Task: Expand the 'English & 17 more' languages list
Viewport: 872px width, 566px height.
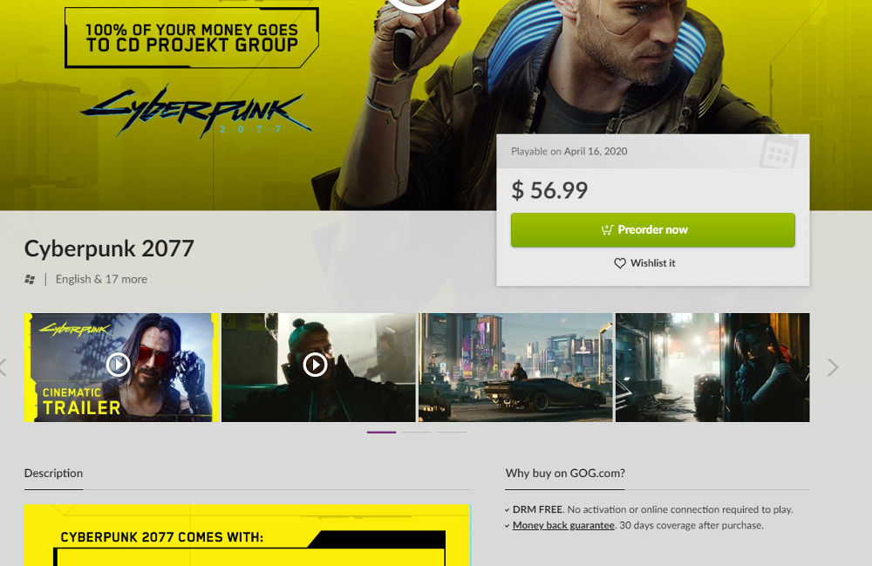Action: (101, 279)
